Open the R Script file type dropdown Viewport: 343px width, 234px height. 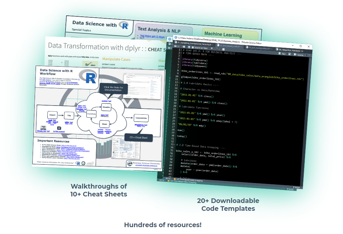(297, 188)
